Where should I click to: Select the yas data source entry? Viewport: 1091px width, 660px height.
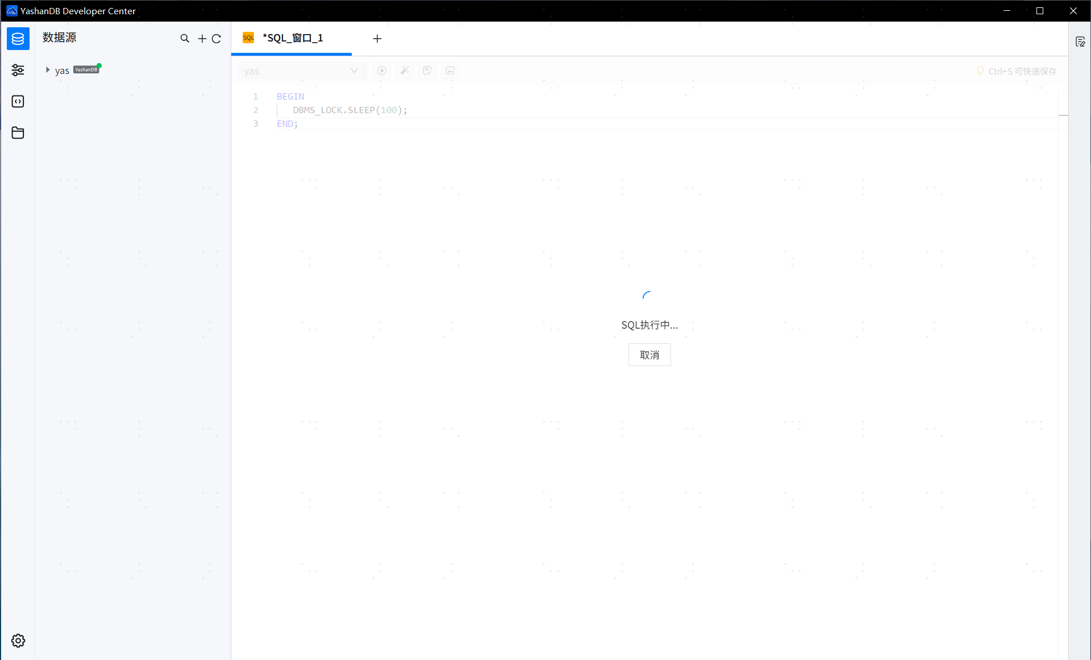pos(62,70)
